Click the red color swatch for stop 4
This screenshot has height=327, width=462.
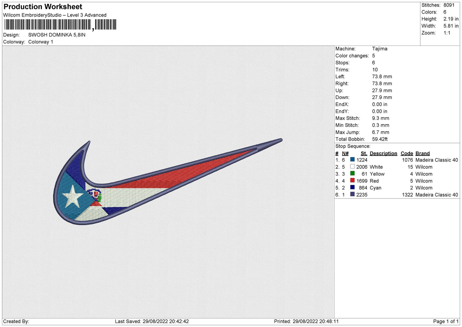[352, 180]
